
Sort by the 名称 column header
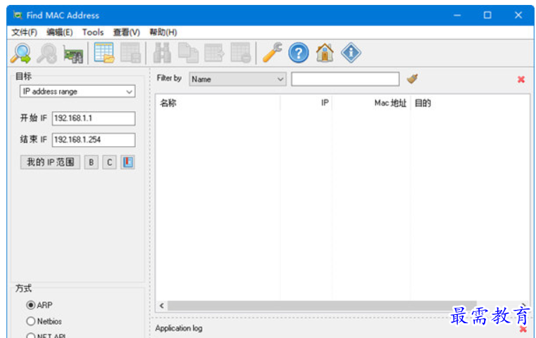[218, 103]
